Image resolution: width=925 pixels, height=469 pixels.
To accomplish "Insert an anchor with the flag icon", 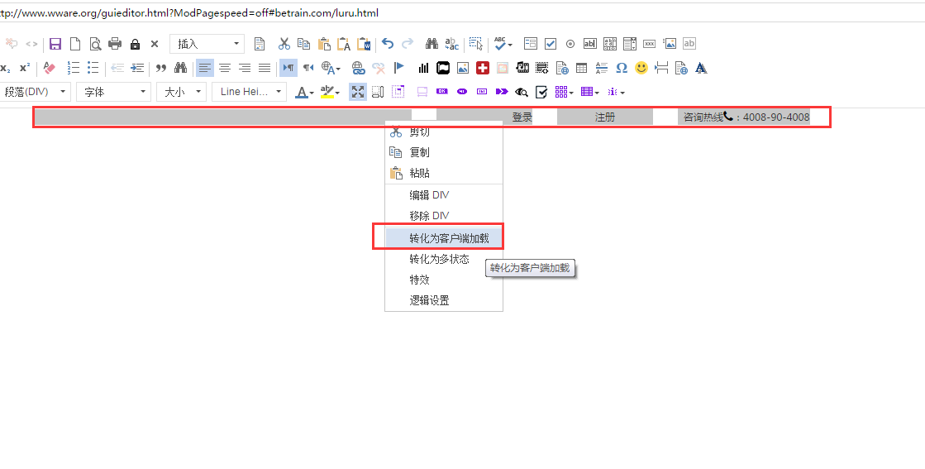I will coord(399,69).
